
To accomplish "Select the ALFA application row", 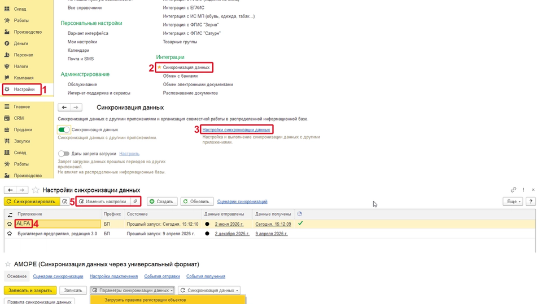I will tap(270, 224).
